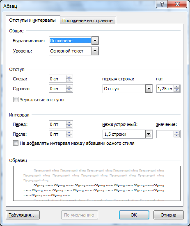
Task: Click the на: 1,25 см input field
Action: tap(165, 89)
